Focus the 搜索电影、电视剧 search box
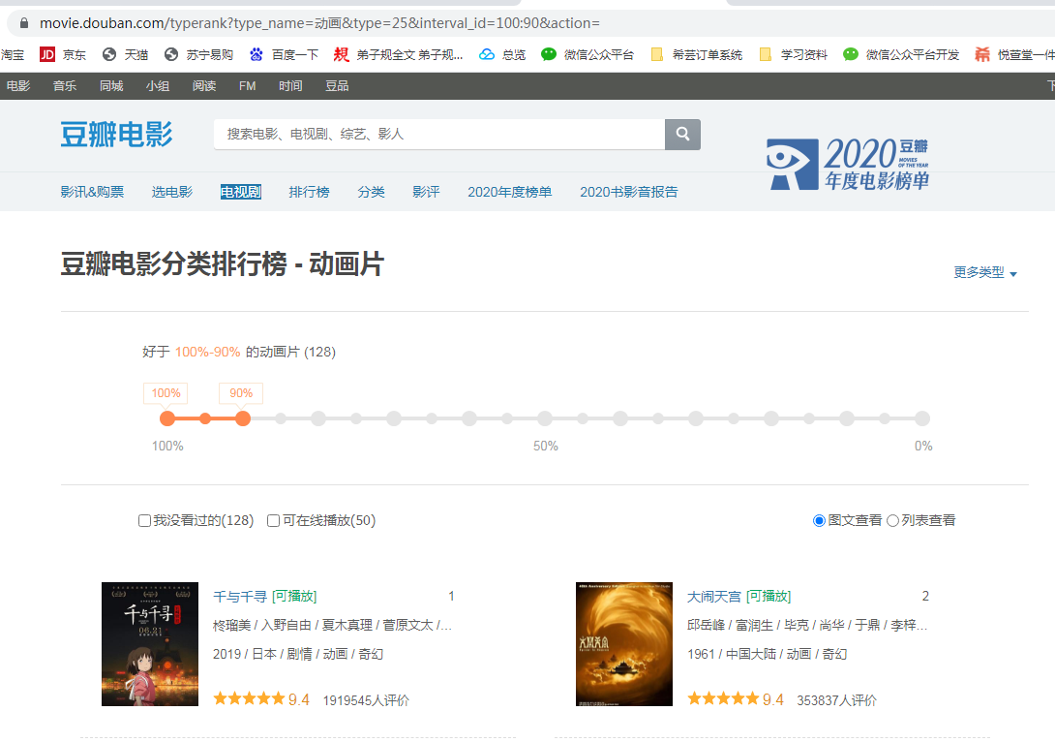1055x742 pixels. tap(439, 134)
